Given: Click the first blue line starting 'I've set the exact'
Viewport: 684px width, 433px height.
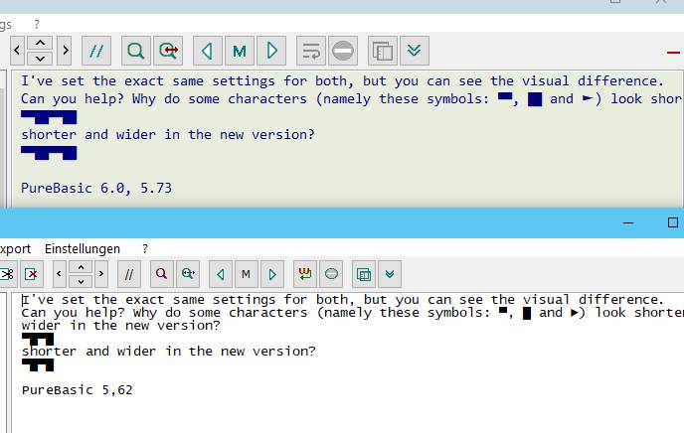Looking at the screenshot, I should [342, 81].
